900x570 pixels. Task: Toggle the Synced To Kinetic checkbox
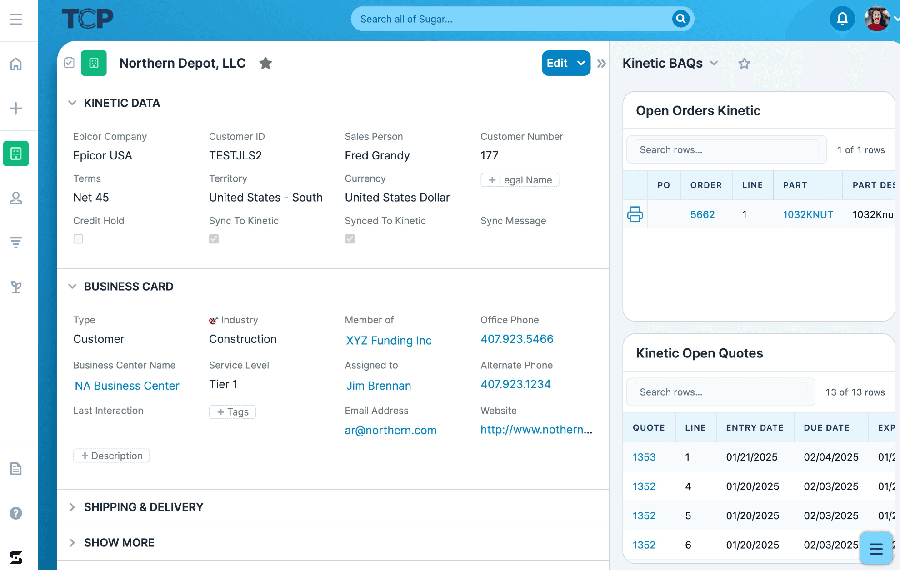(350, 239)
